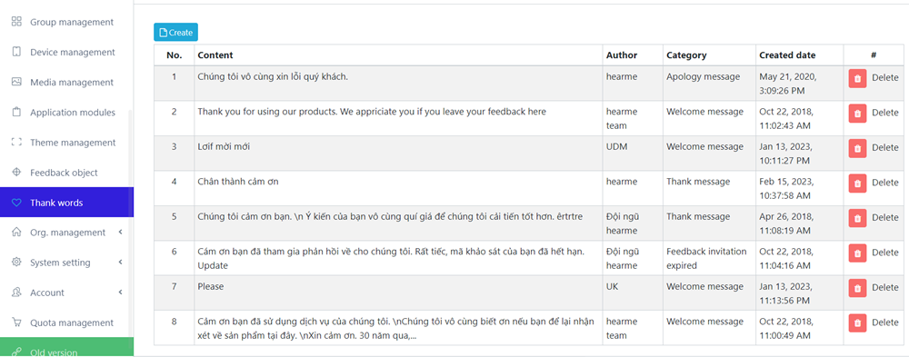Viewport: 909px width, 357px height.
Task: Open the Thank words menu item
Action: pos(66,203)
